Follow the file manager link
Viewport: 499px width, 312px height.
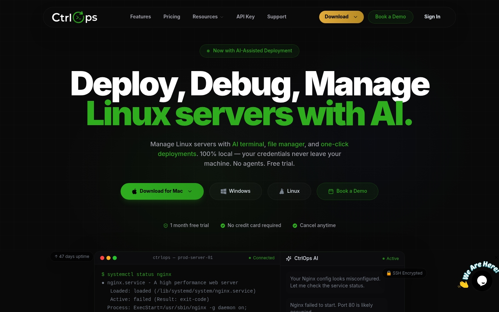[286, 144]
